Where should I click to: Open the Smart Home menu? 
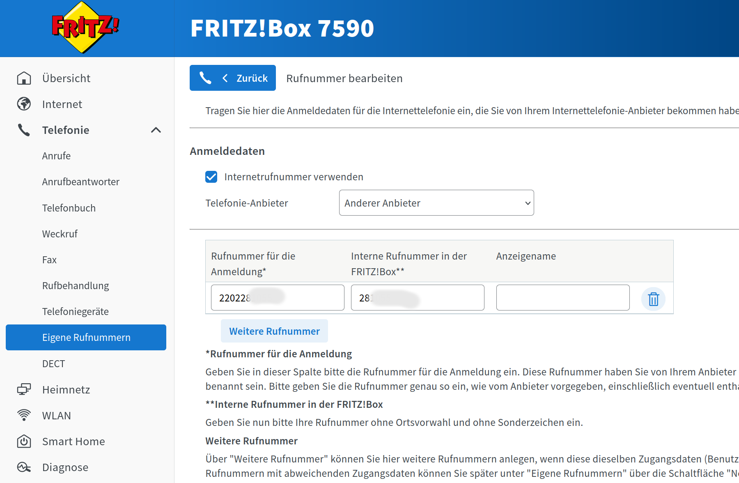point(73,441)
